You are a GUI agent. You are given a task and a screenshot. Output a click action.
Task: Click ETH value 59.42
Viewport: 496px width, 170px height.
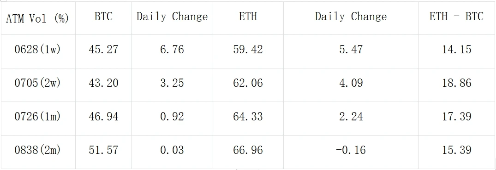pos(248,50)
